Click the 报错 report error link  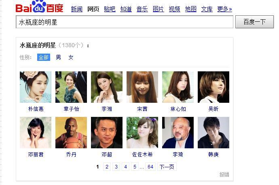224,175
